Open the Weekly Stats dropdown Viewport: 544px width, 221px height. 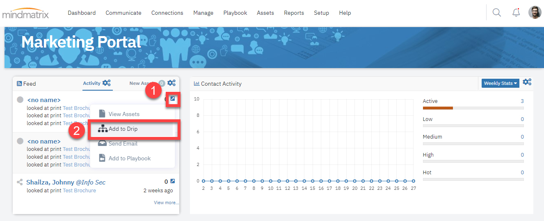(x=501, y=83)
